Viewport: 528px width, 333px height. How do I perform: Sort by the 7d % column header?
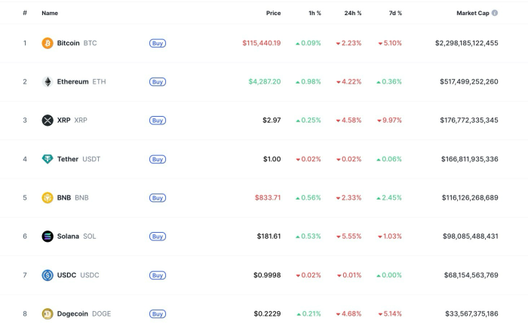point(394,13)
